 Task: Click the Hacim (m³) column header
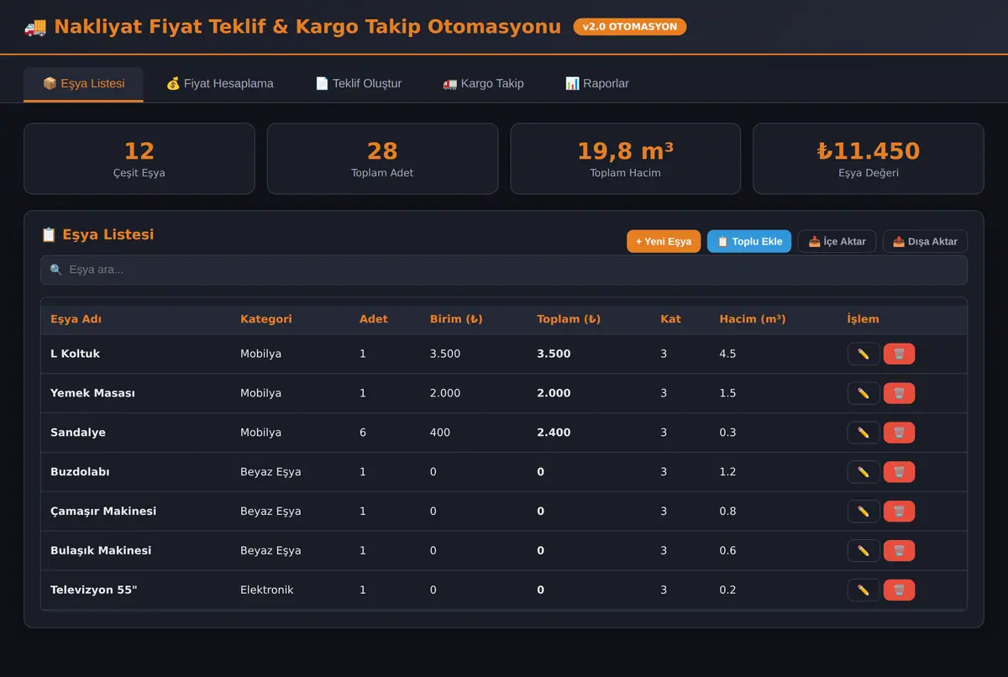[753, 319]
